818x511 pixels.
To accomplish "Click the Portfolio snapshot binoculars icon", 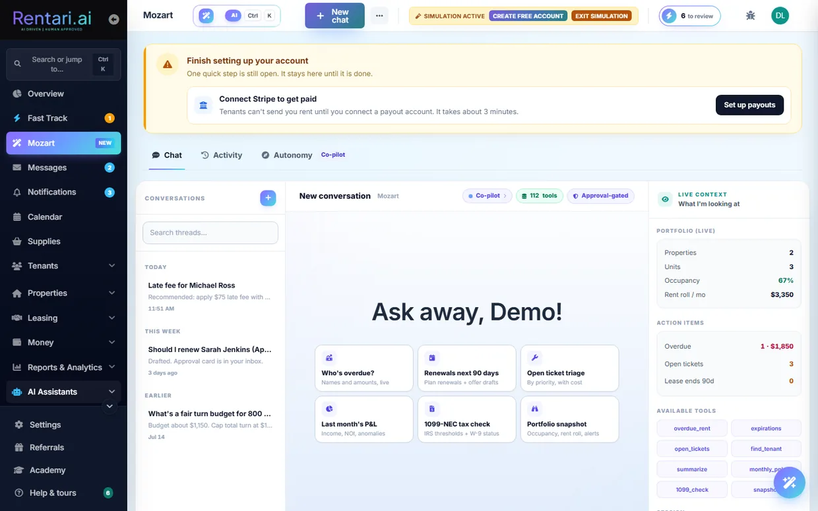I will (x=534, y=409).
